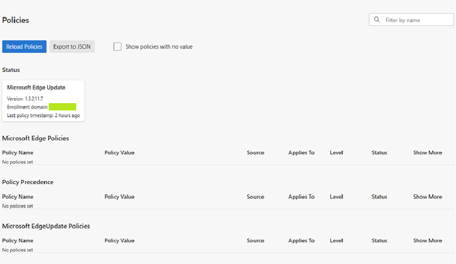Click the Policy Precedence section heading

(x=28, y=182)
